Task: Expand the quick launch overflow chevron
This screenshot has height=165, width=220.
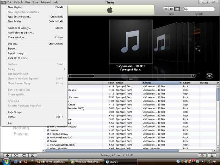Action: coord(32,160)
